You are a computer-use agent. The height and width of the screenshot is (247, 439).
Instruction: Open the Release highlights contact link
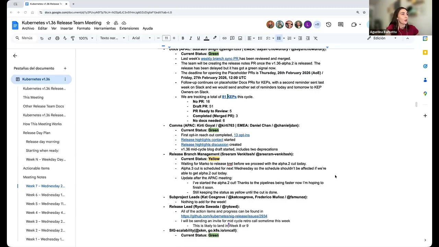coord(202,140)
